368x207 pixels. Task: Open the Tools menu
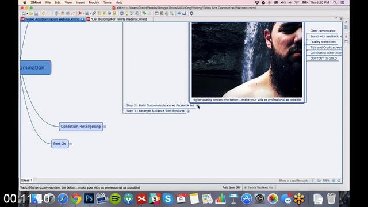[108, 2]
